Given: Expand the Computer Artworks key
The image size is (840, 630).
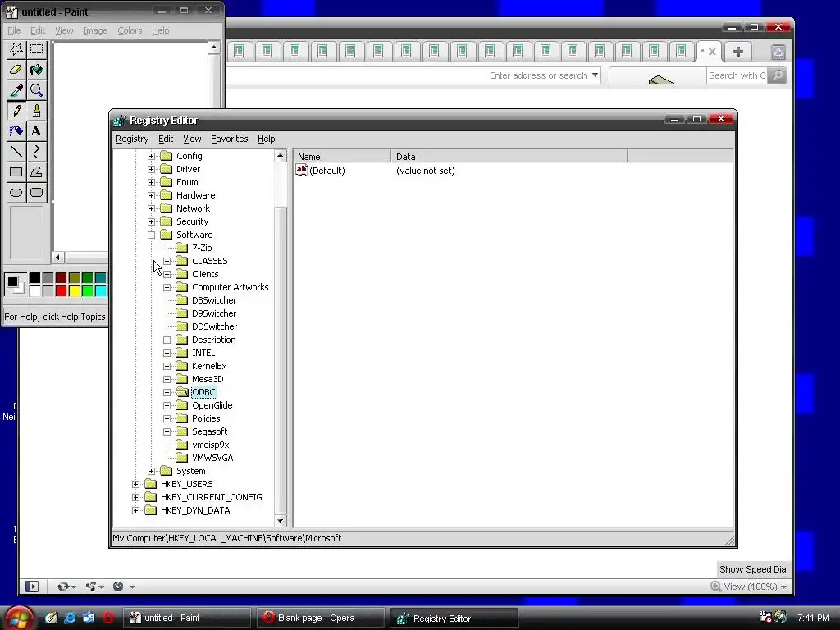Looking at the screenshot, I should [x=167, y=287].
